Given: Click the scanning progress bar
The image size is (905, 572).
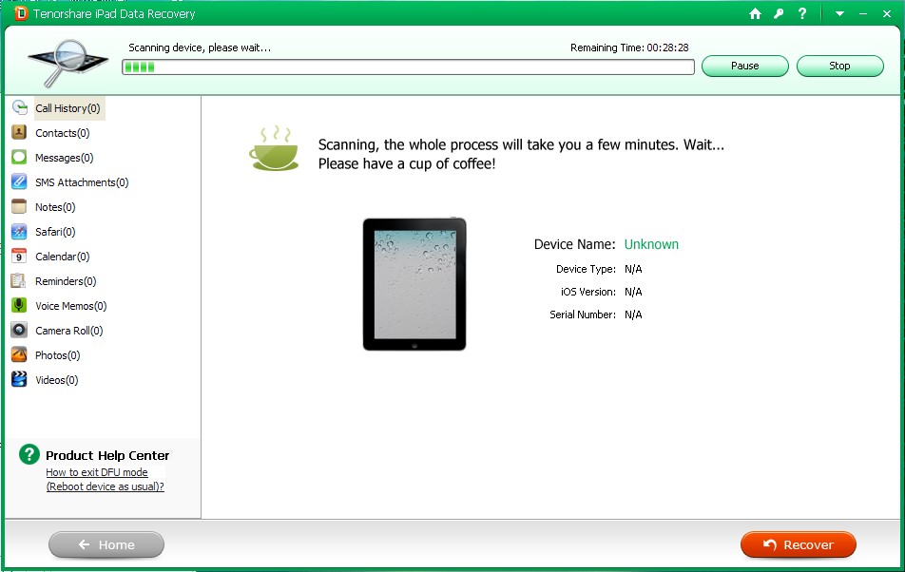Looking at the screenshot, I should (x=408, y=67).
